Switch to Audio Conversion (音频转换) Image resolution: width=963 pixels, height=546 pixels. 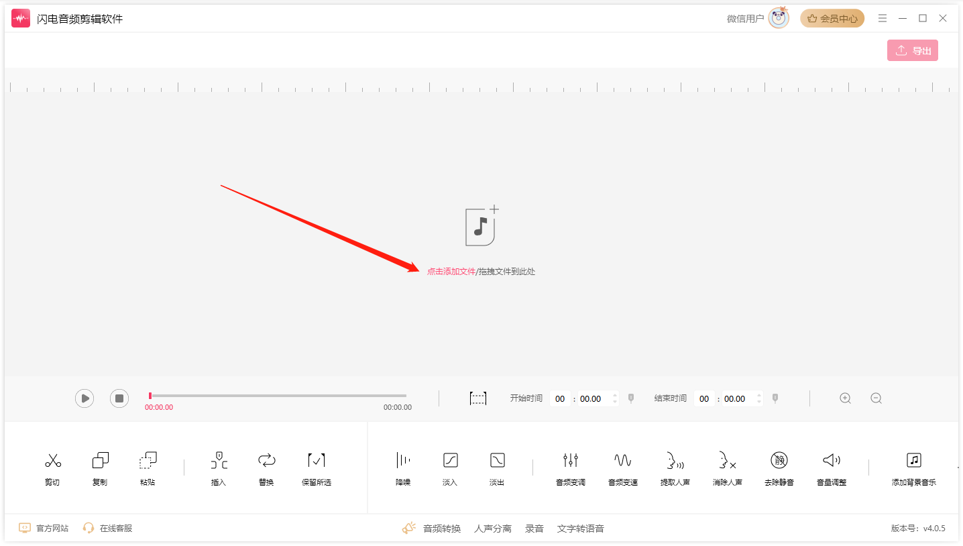(x=442, y=529)
